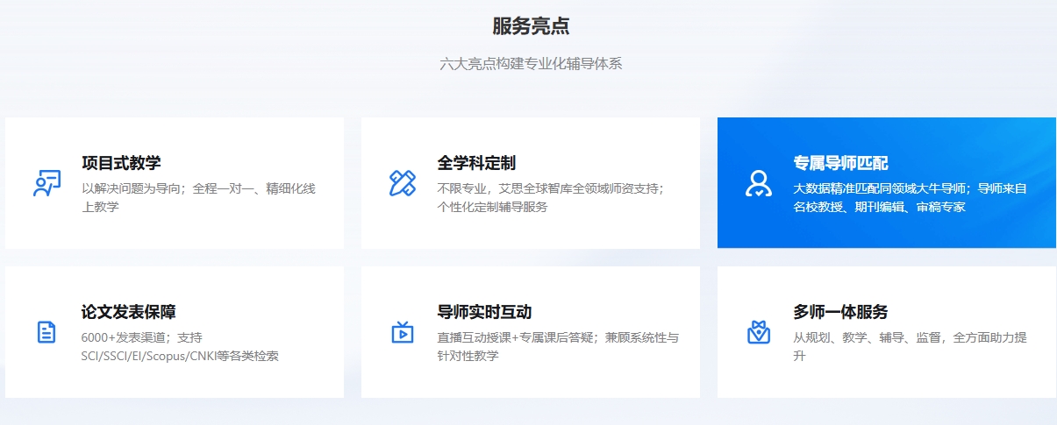Click the 专属导师匹配 person icon
The height and width of the screenshot is (425, 1057).
[758, 183]
